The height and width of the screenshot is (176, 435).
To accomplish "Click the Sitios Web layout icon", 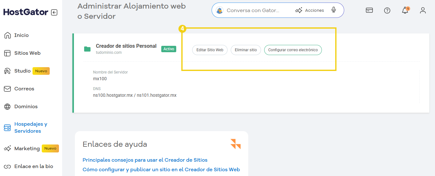I will pyautogui.click(x=7, y=53).
